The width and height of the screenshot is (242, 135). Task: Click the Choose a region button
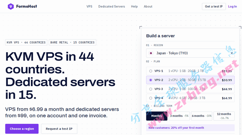tap(22, 129)
